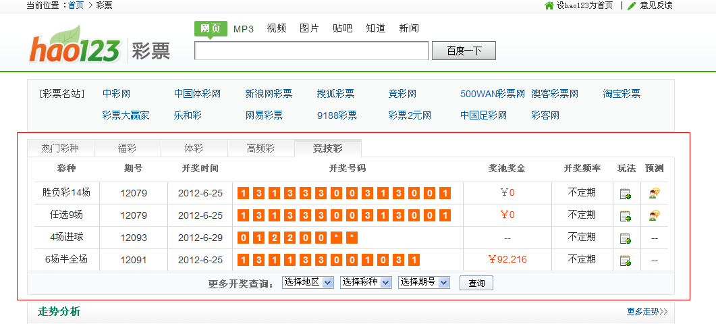Image resolution: width=716 pixels, height=324 pixels.
Task: Switch to the 体彩 tab
Action: (194, 148)
